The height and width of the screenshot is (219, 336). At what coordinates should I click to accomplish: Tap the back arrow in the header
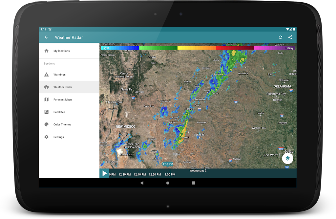(x=46, y=37)
